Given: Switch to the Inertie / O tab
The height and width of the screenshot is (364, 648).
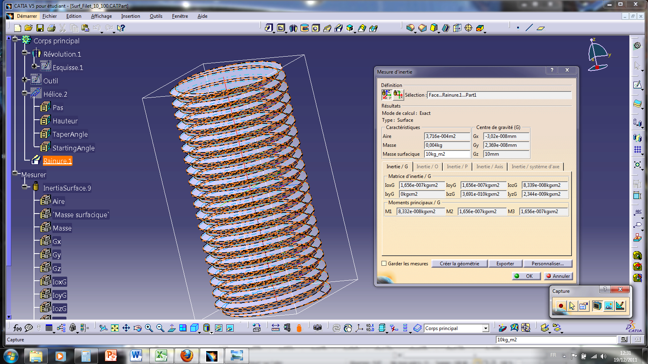Looking at the screenshot, I should point(427,167).
